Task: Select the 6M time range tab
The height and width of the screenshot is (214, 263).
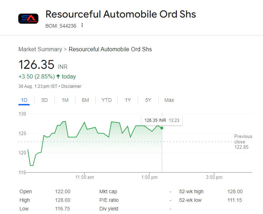Action: click(85, 100)
